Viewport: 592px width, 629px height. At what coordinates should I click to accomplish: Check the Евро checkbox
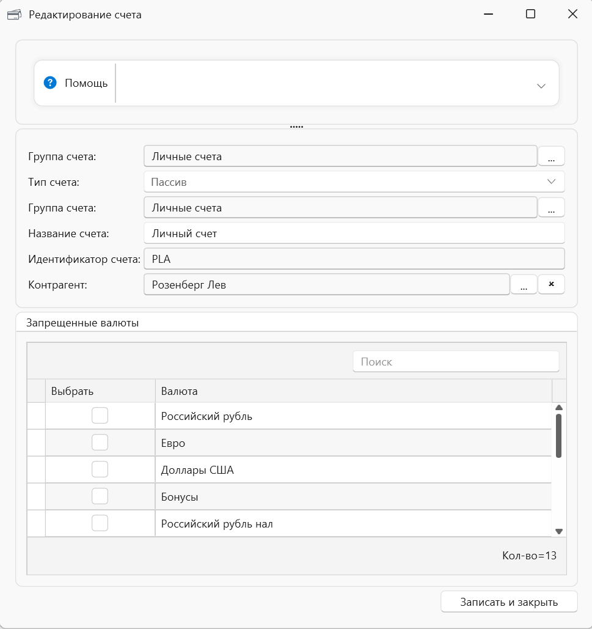[100, 443]
